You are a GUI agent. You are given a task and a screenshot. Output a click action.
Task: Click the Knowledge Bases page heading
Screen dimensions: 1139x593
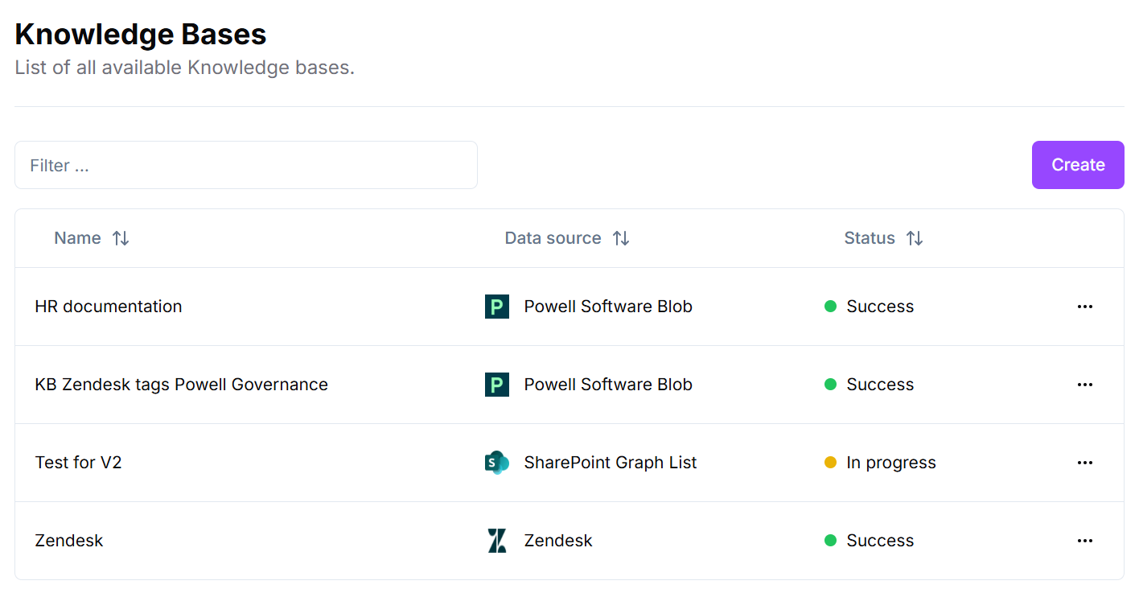(141, 35)
